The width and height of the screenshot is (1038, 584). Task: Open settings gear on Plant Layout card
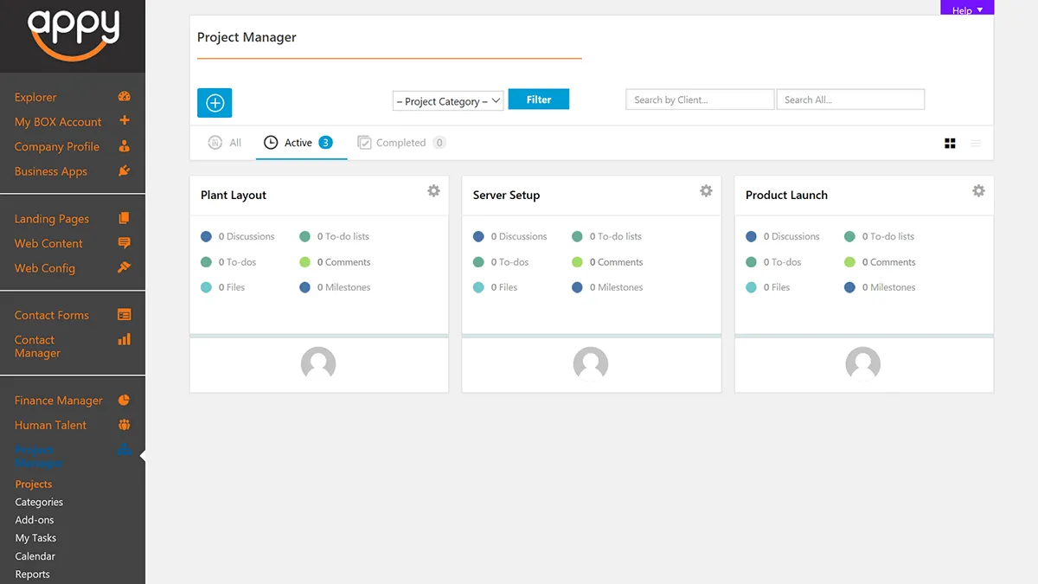433,190
